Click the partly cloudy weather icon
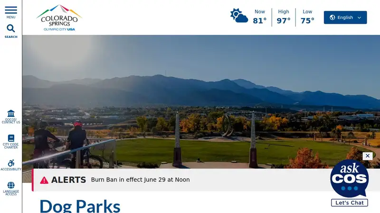Image resolution: width=380 pixels, height=213 pixels. point(239,16)
